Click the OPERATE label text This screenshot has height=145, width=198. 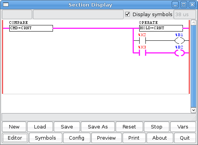click(x=148, y=23)
